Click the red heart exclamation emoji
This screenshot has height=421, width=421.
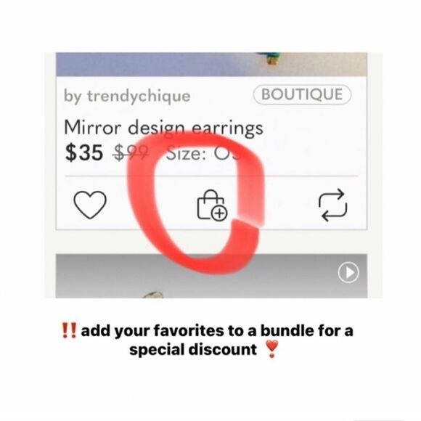click(271, 349)
